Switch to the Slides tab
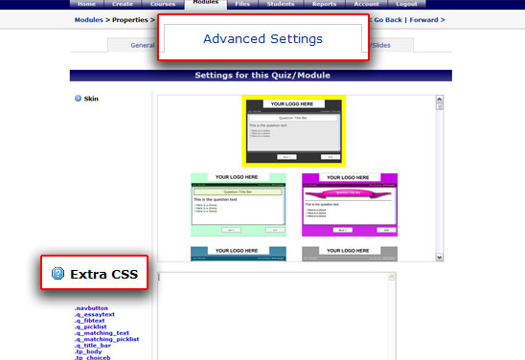 (381, 45)
